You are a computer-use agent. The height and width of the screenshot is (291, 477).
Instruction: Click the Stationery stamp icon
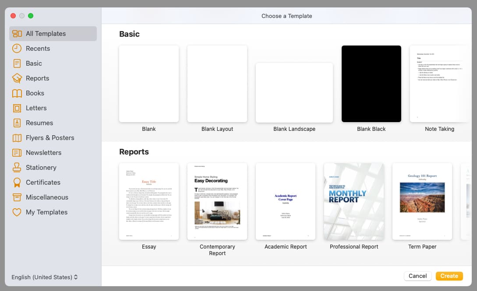17,168
